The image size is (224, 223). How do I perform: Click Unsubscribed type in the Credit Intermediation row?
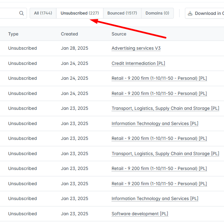22,63
